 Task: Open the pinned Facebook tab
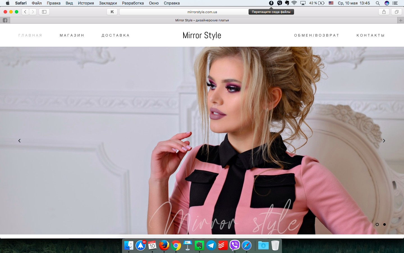coord(5,20)
